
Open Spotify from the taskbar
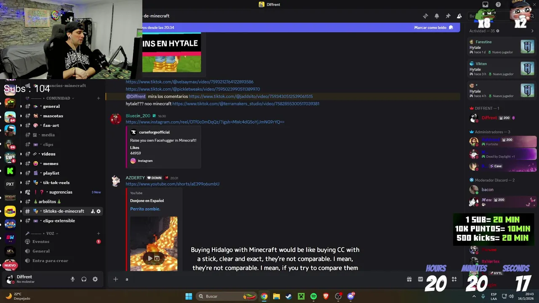[x=313, y=296]
